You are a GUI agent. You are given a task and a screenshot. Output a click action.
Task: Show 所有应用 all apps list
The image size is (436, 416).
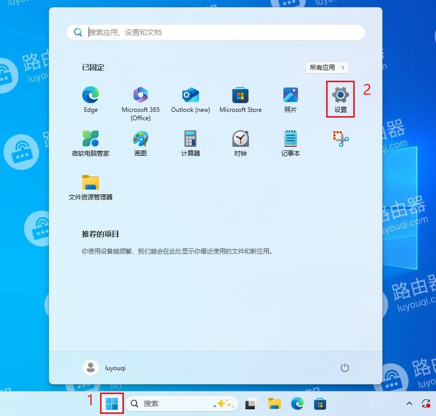(x=327, y=68)
